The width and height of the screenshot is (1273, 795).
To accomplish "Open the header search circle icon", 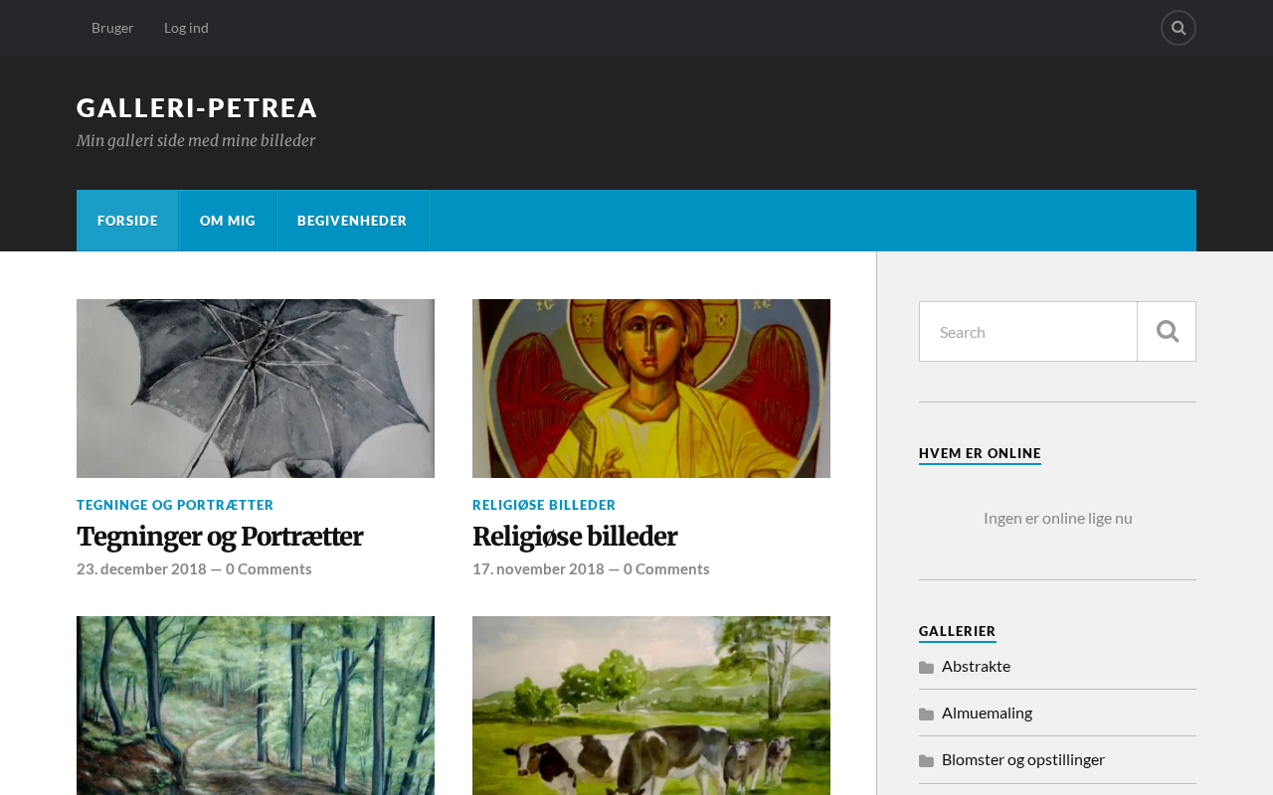I will click(1179, 28).
